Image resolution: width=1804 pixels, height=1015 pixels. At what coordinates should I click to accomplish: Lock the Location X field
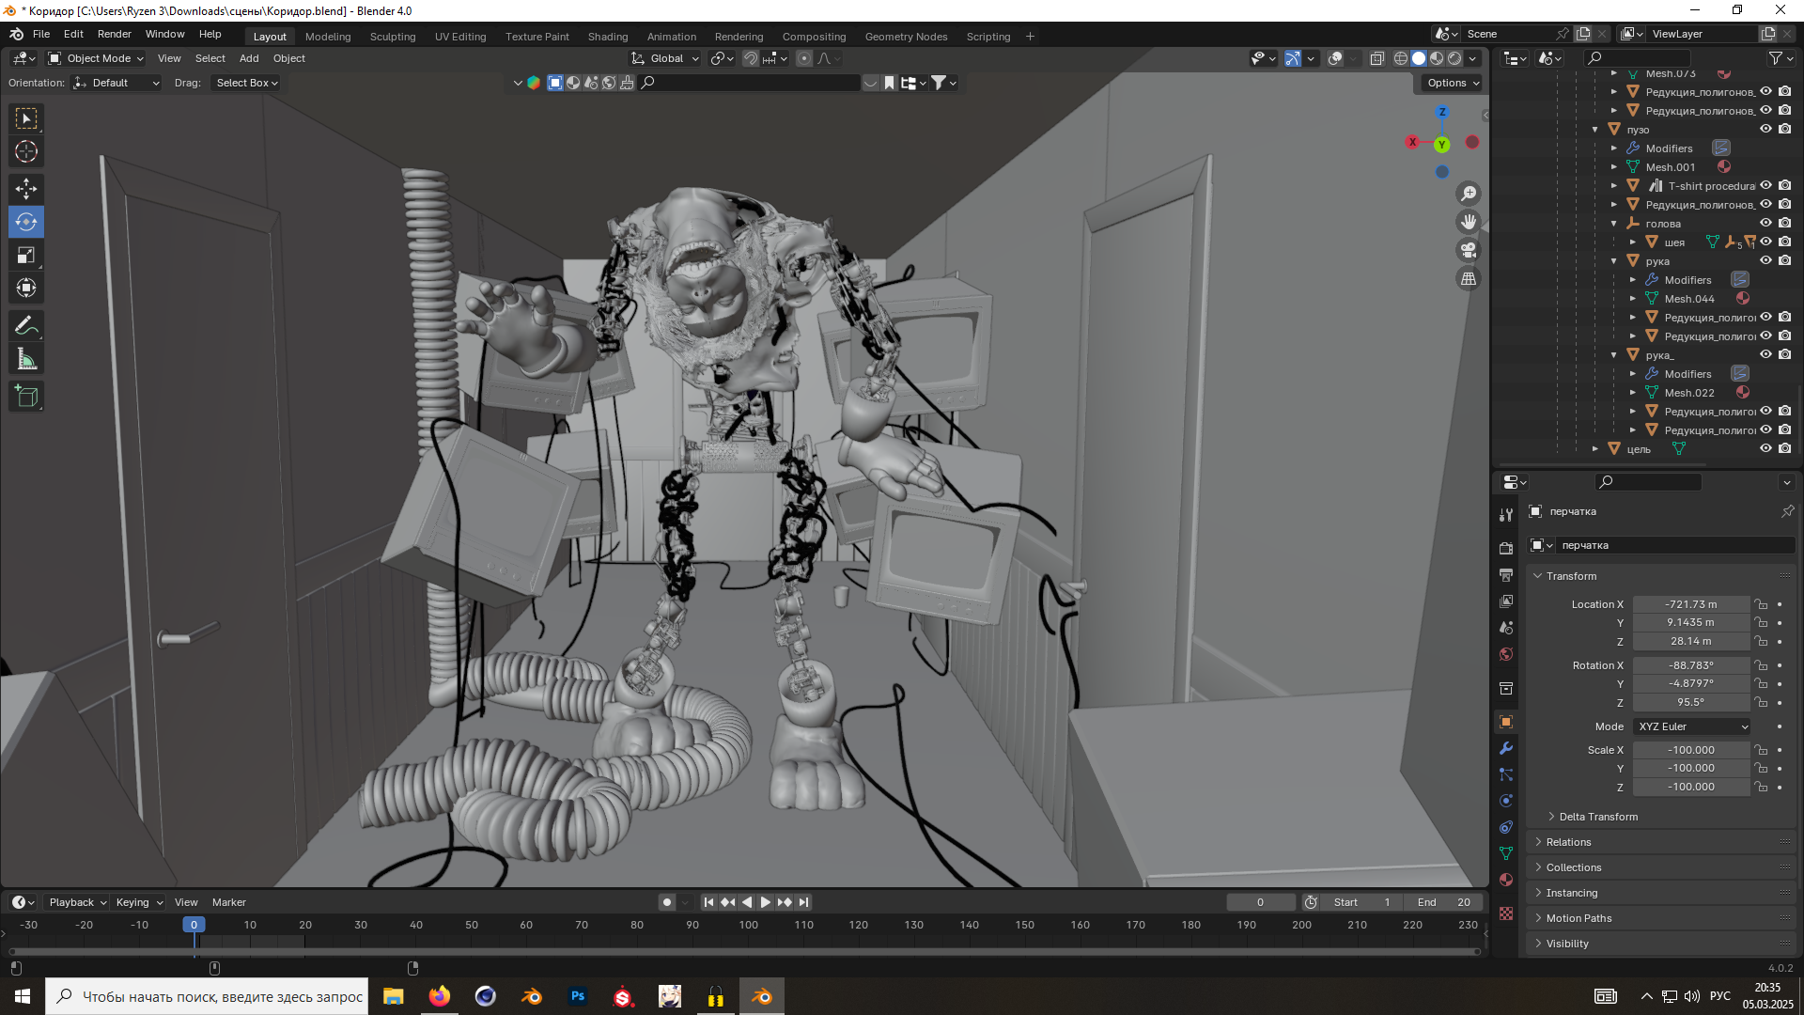[x=1762, y=604]
